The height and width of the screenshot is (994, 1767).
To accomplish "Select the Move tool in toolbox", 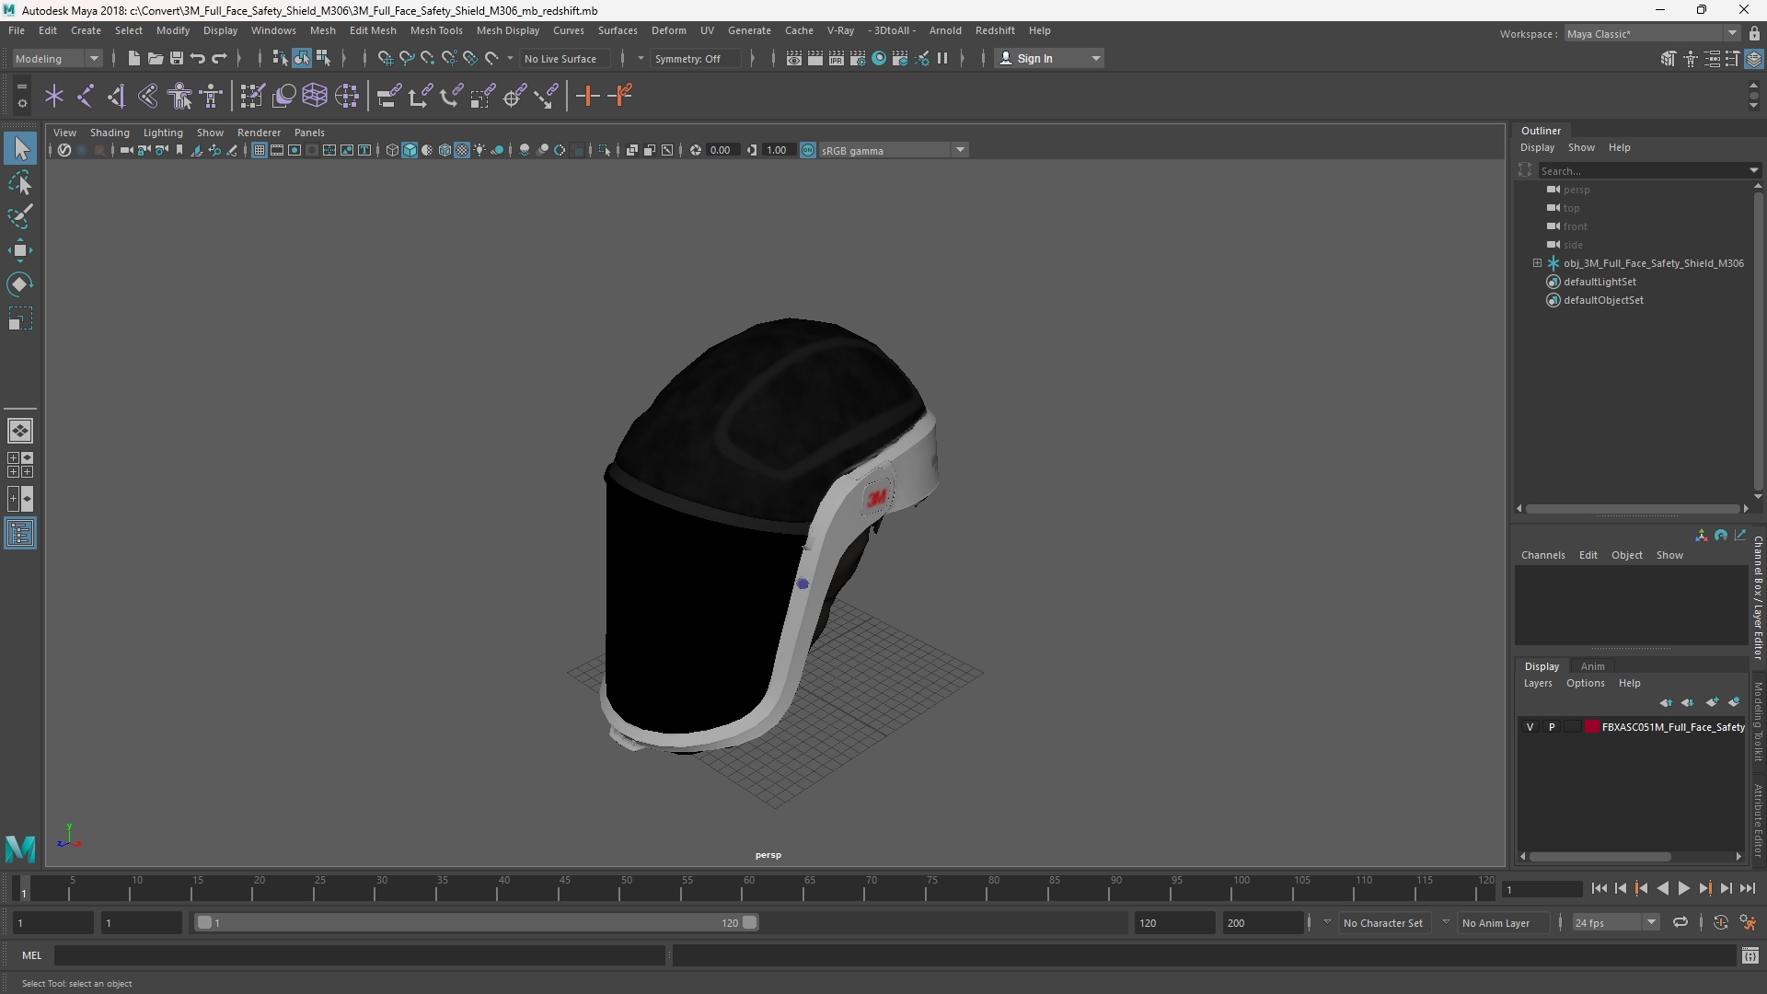I will pyautogui.click(x=20, y=250).
